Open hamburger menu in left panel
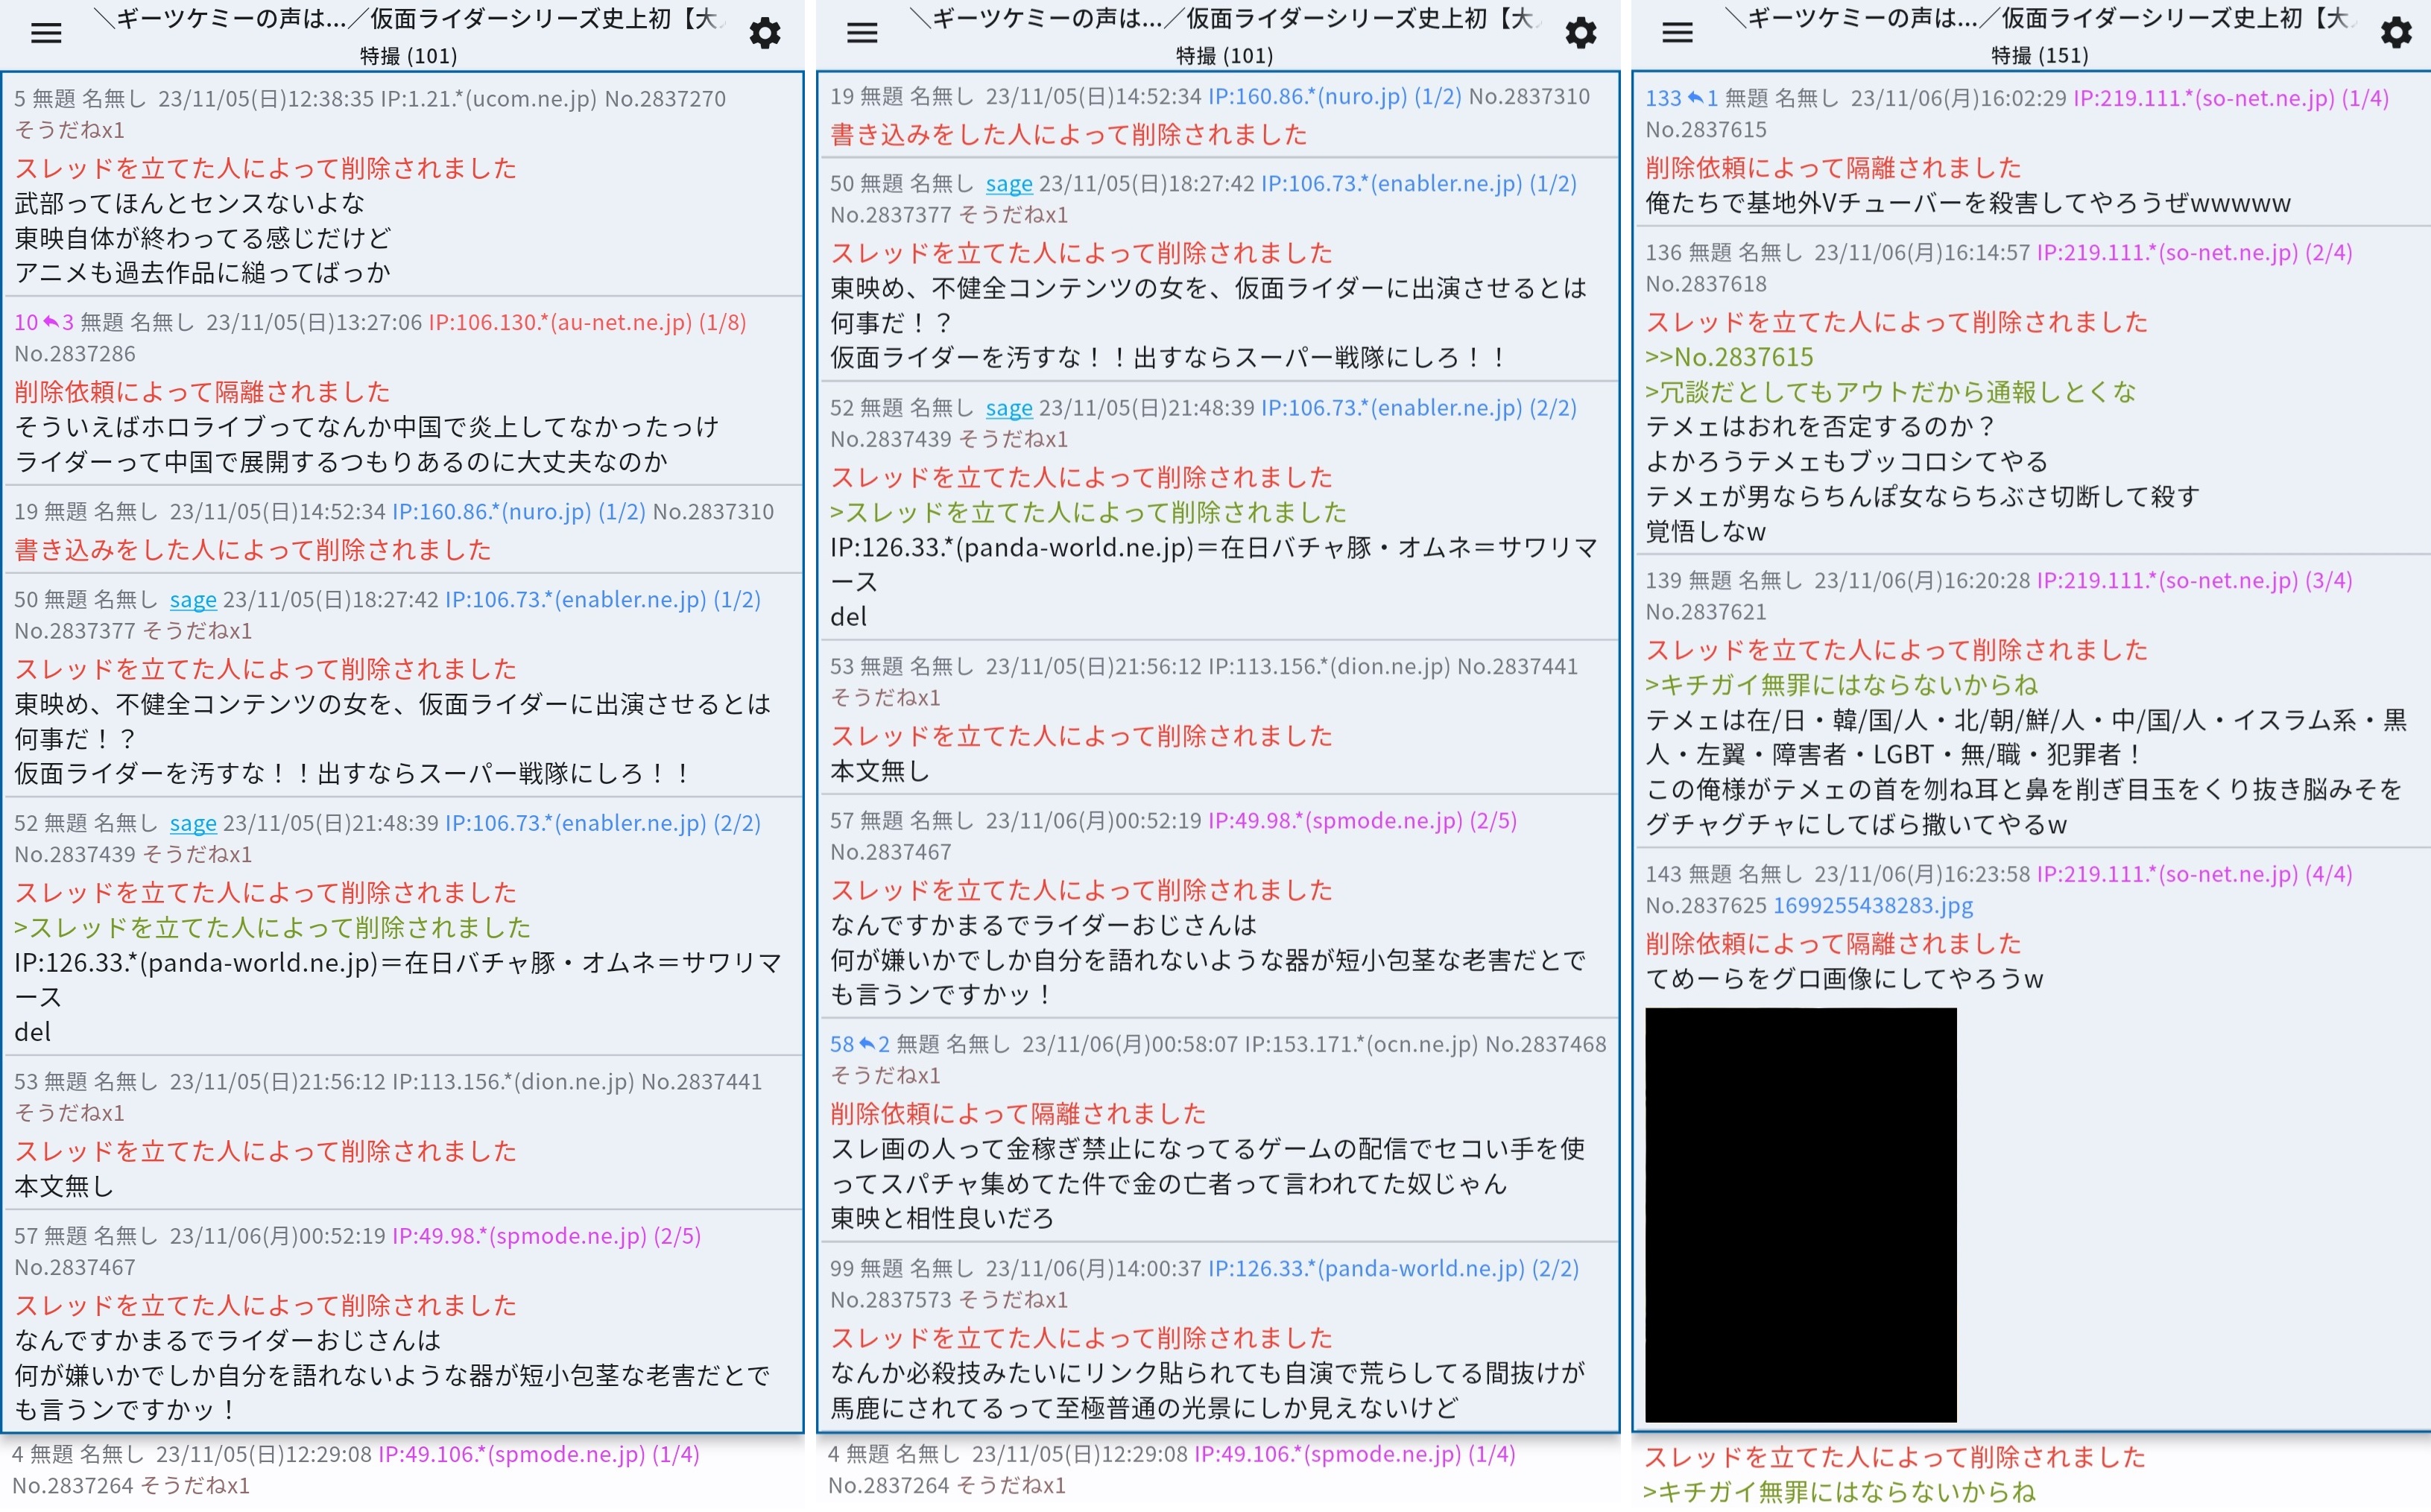 point(46,33)
